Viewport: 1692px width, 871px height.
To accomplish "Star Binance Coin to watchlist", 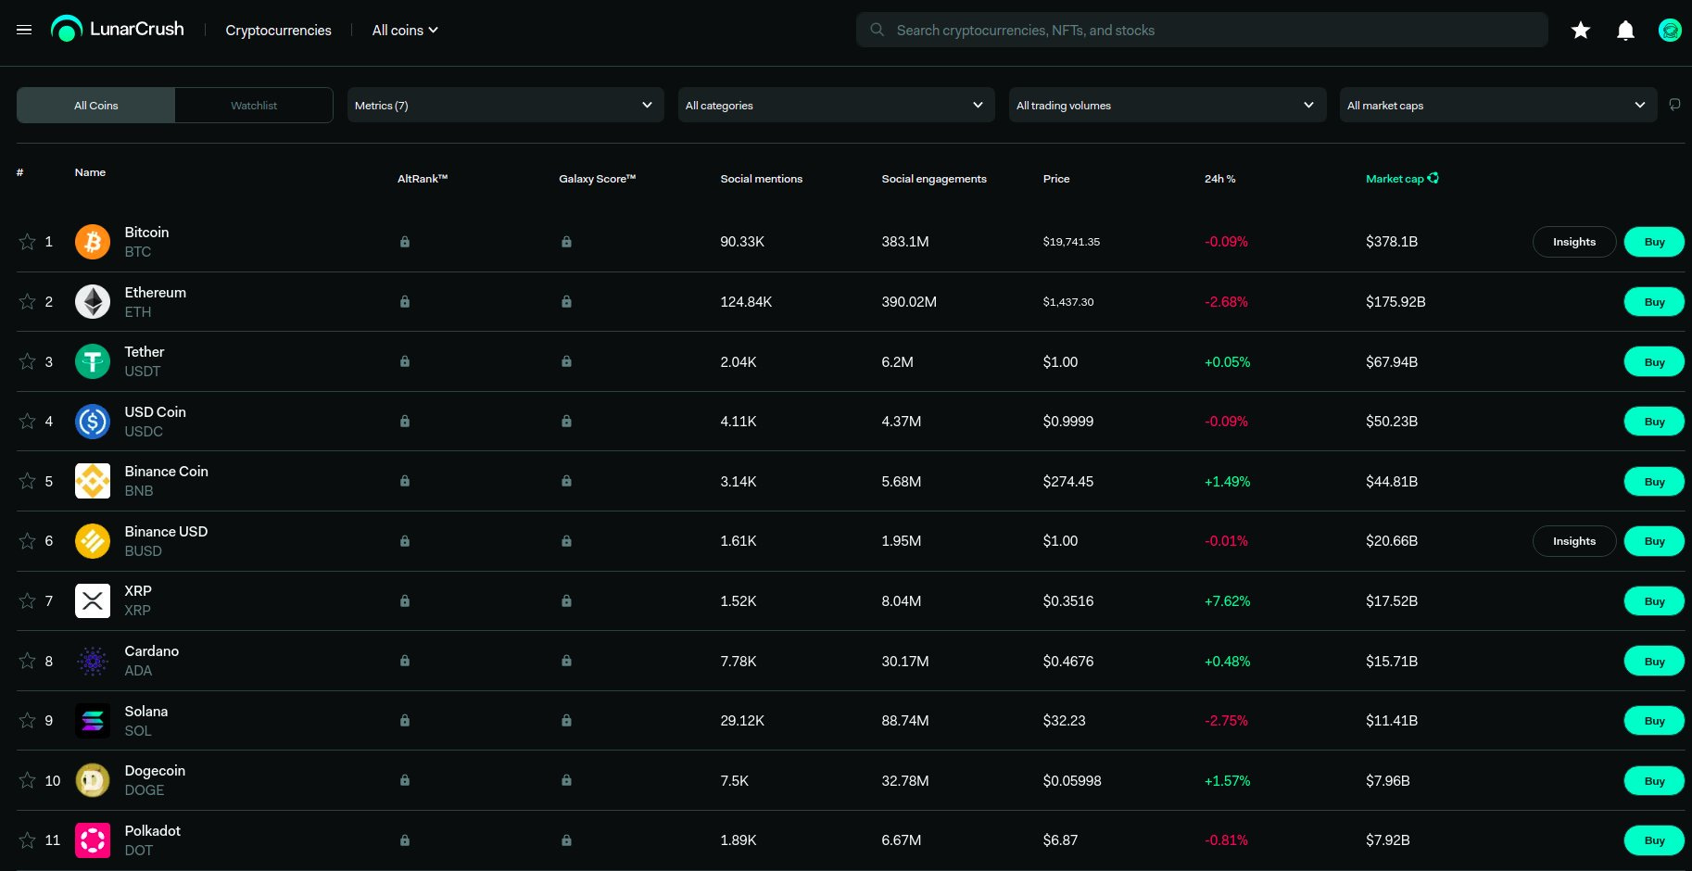I will tap(28, 481).
